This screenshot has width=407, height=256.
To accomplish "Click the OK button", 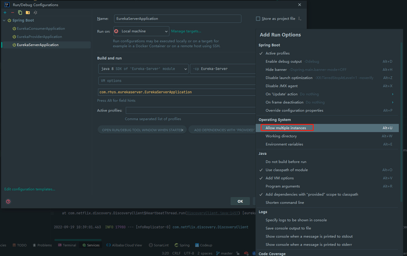I will (240, 201).
